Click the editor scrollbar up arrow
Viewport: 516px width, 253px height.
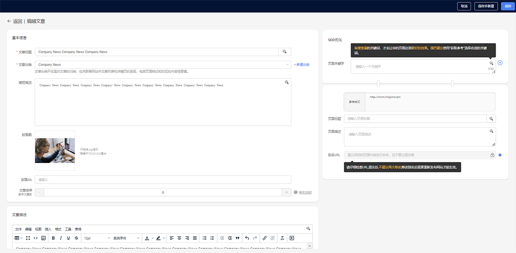coord(310,246)
